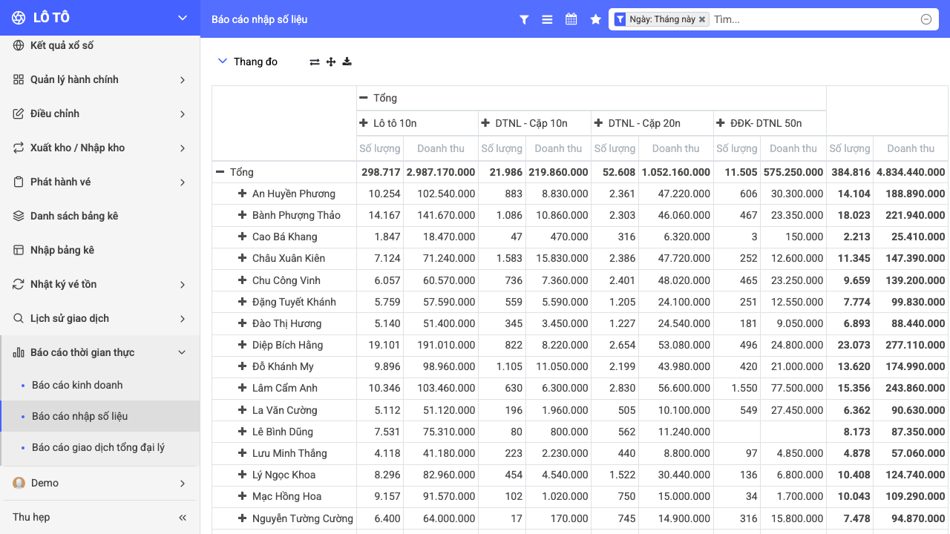Expand all pivot rows with the move icon
This screenshot has width=950, height=534.
coord(331,62)
